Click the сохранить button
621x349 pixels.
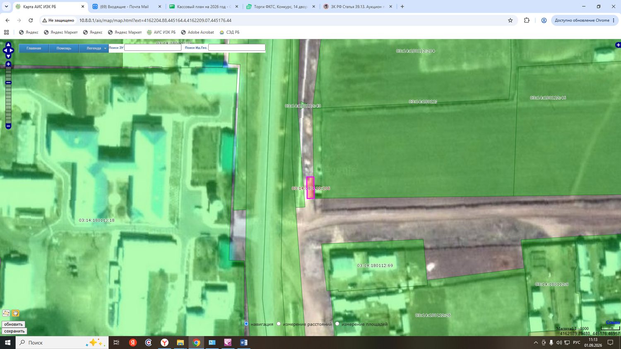pos(14,331)
